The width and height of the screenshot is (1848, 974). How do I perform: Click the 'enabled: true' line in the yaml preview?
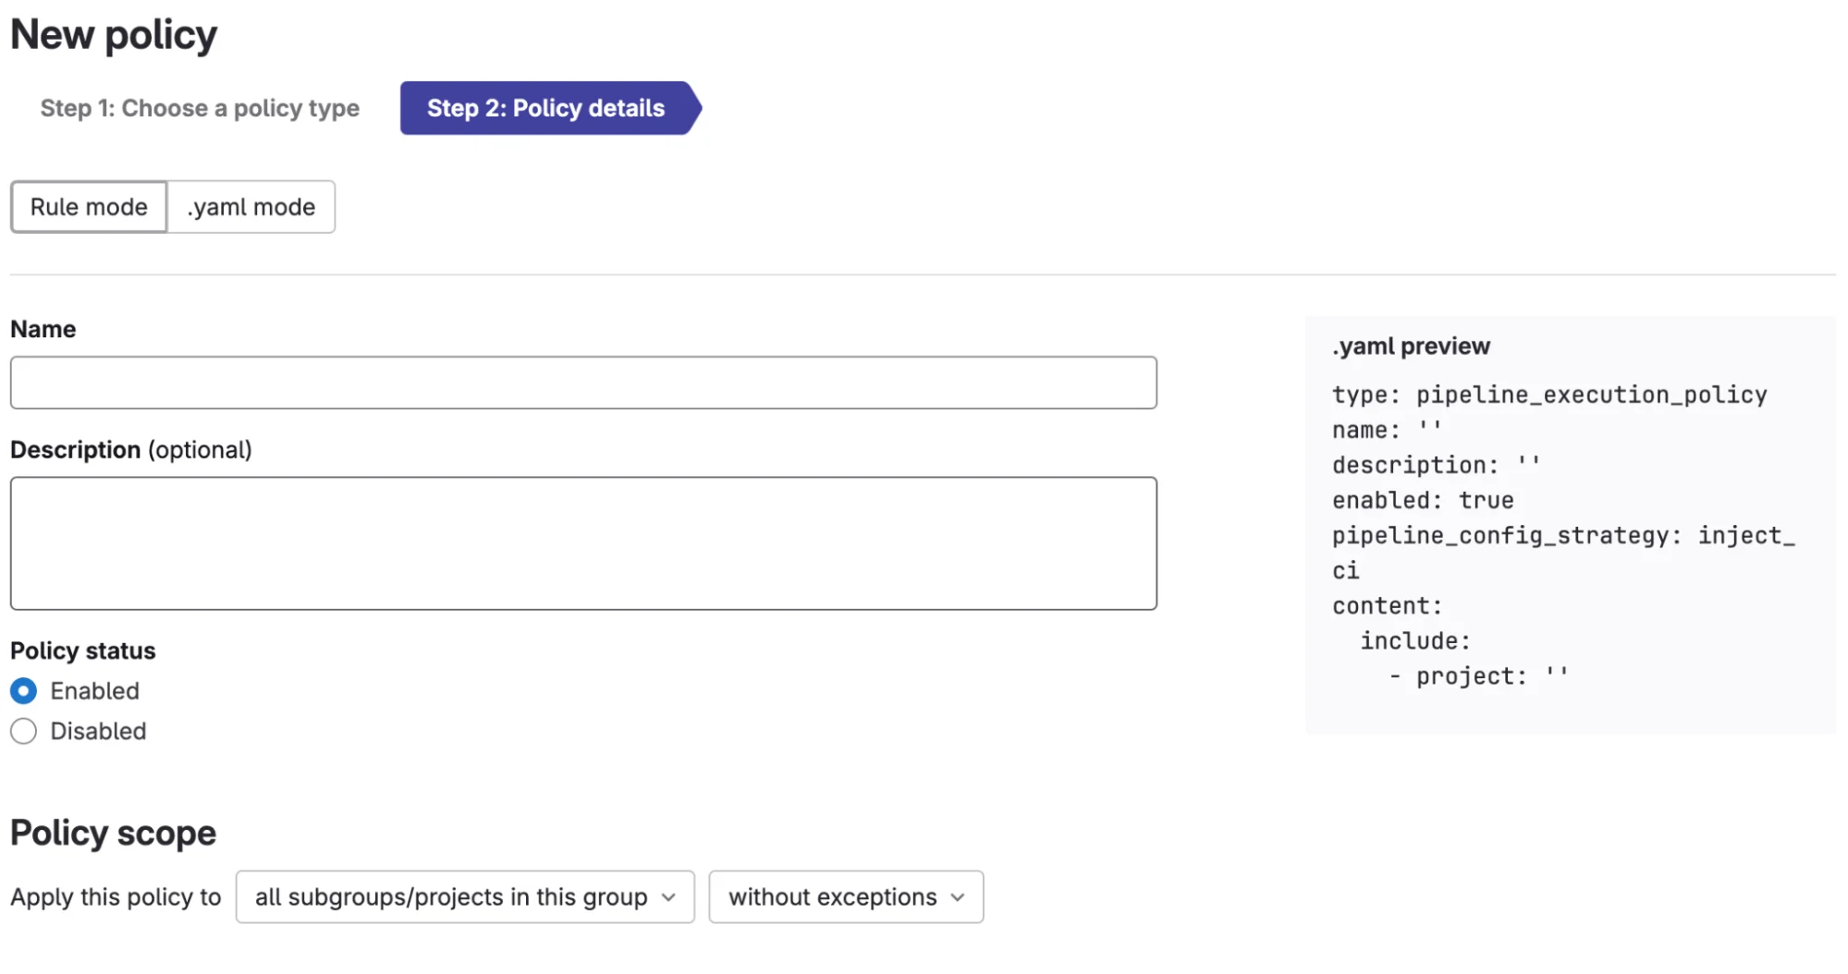click(x=1423, y=501)
